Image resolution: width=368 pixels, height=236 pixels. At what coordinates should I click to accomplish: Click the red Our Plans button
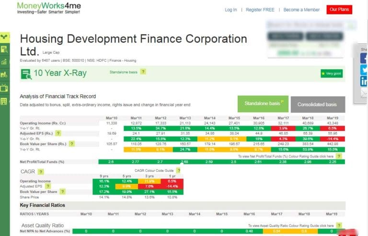pyautogui.click(x=339, y=10)
